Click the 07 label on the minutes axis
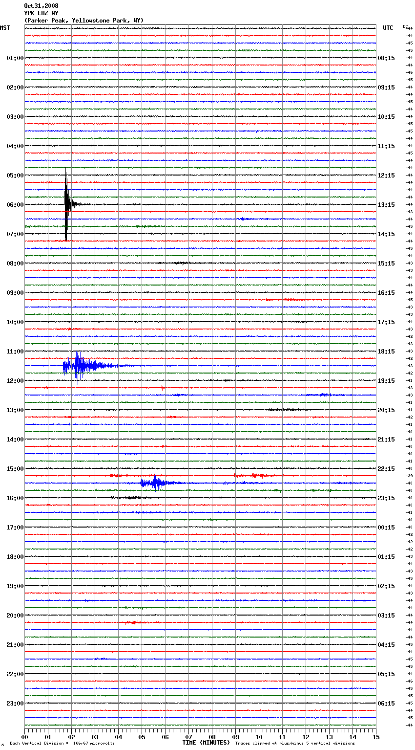This screenshot has height=750, width=415. [x=188, y=737]
